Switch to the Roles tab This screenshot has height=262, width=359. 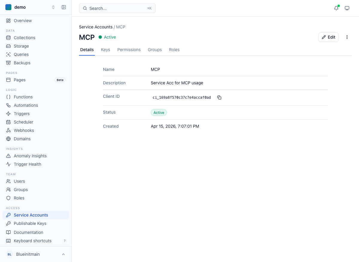tap(174, 50)
